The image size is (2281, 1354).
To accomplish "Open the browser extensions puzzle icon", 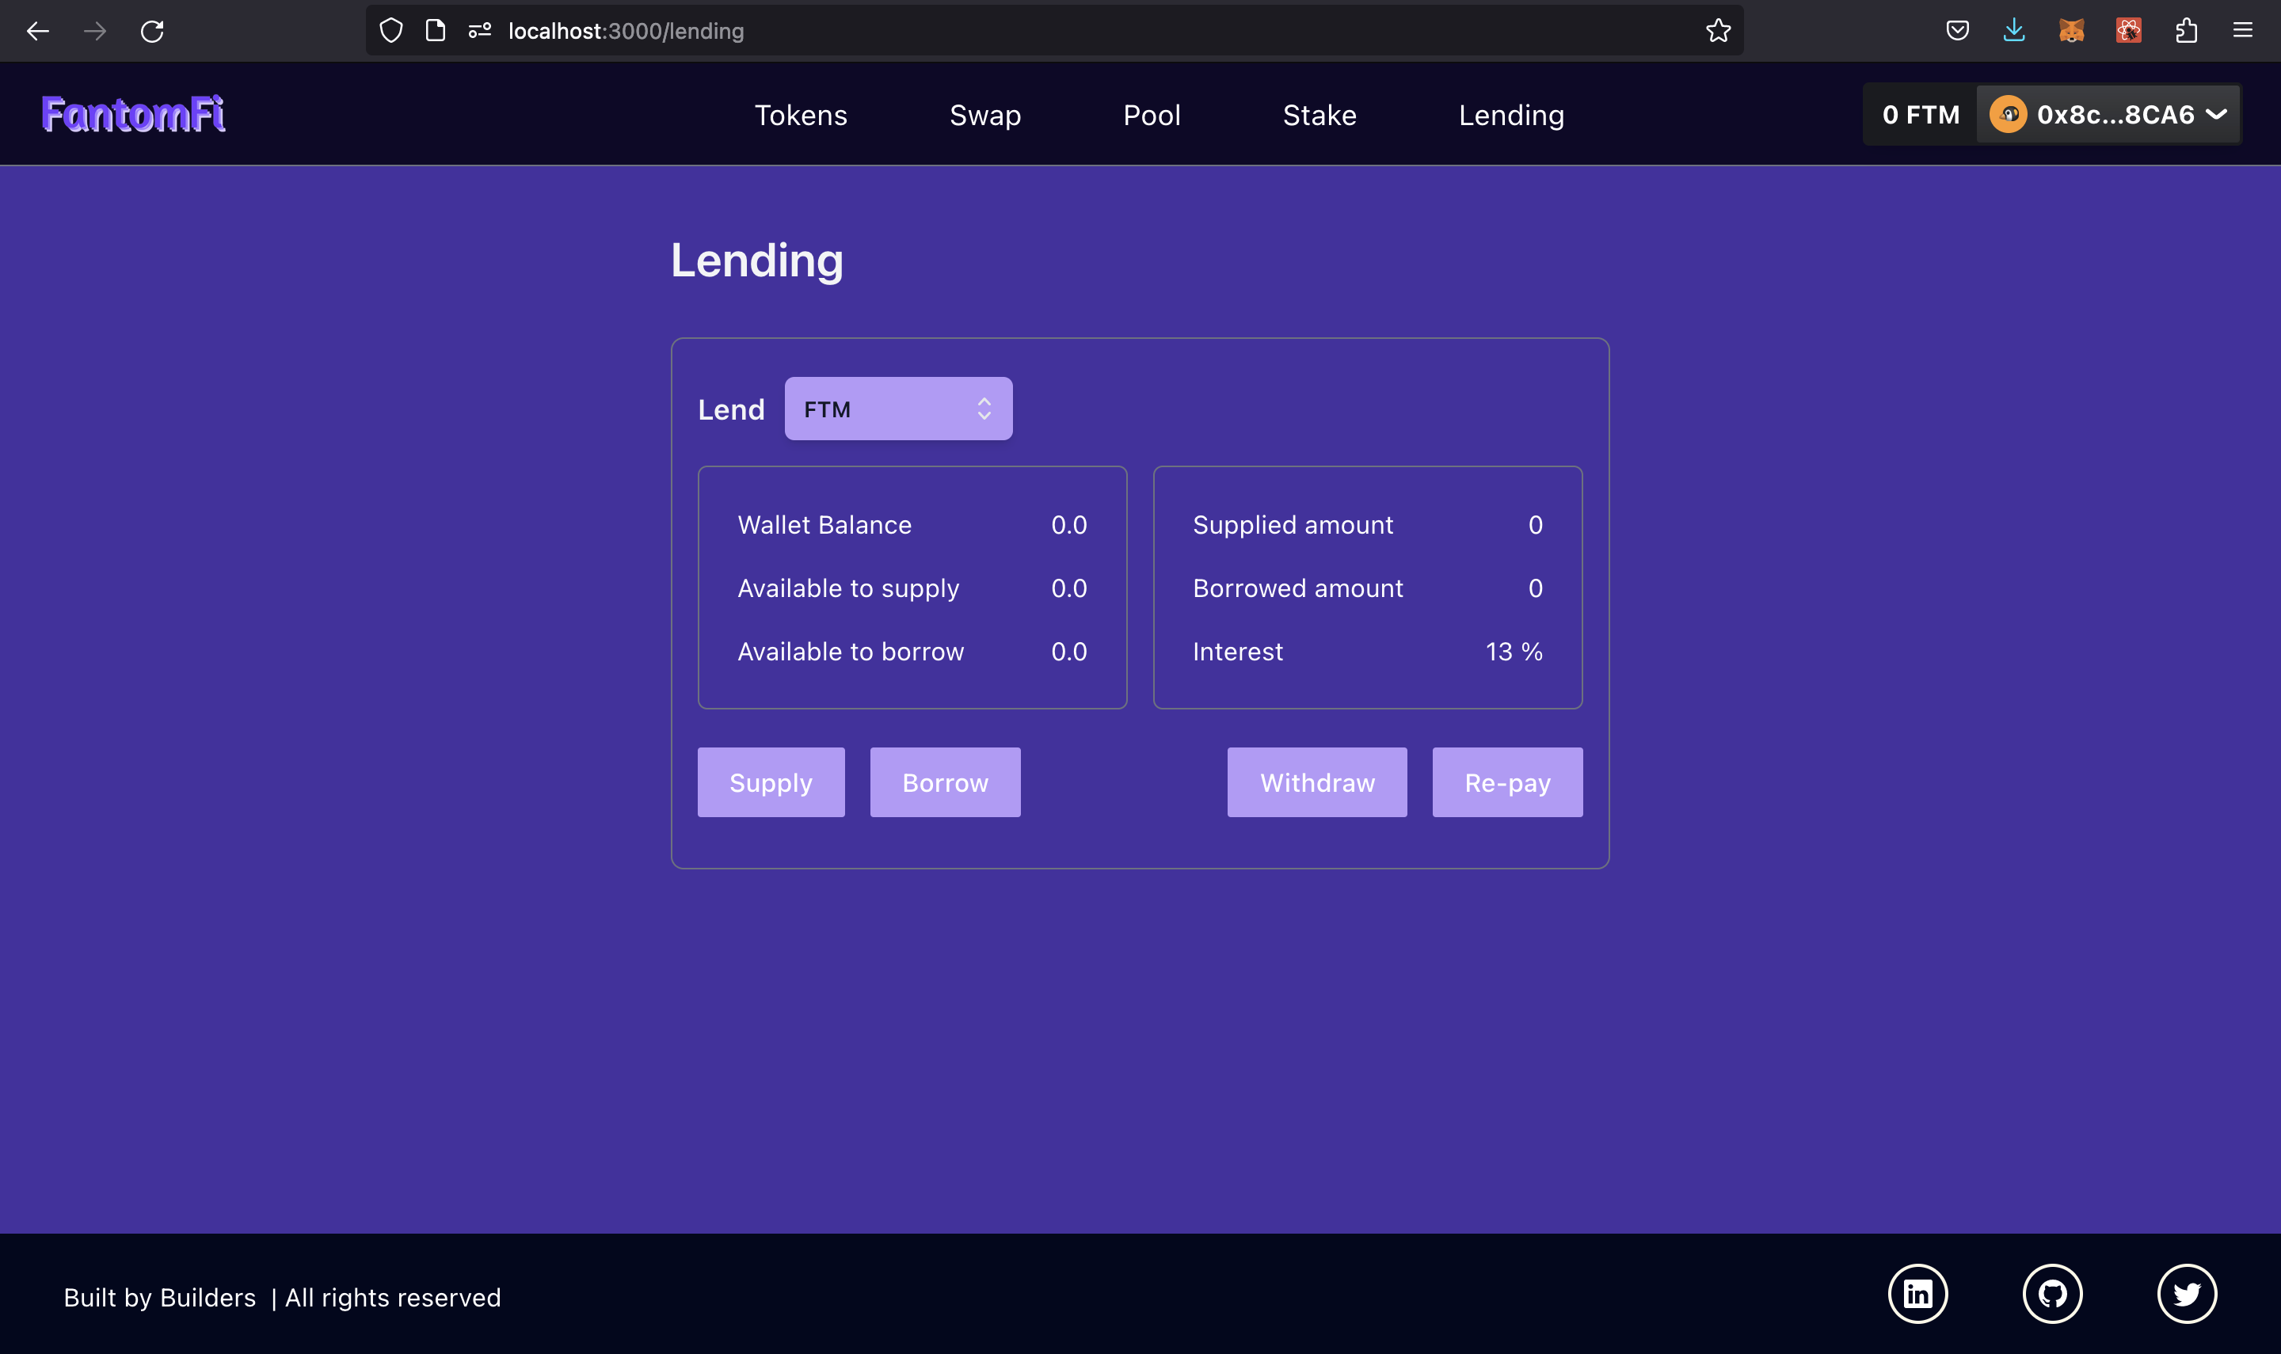I will tap(2185, 31).
